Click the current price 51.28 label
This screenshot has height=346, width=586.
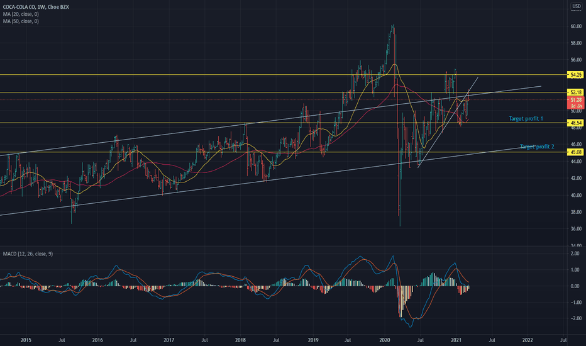[x=575, y=100]
